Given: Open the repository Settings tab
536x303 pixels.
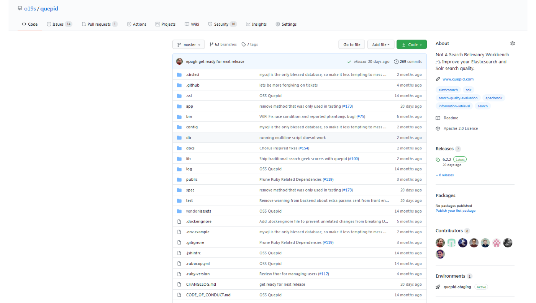Looking at the screenshot, I should (286, 24).
